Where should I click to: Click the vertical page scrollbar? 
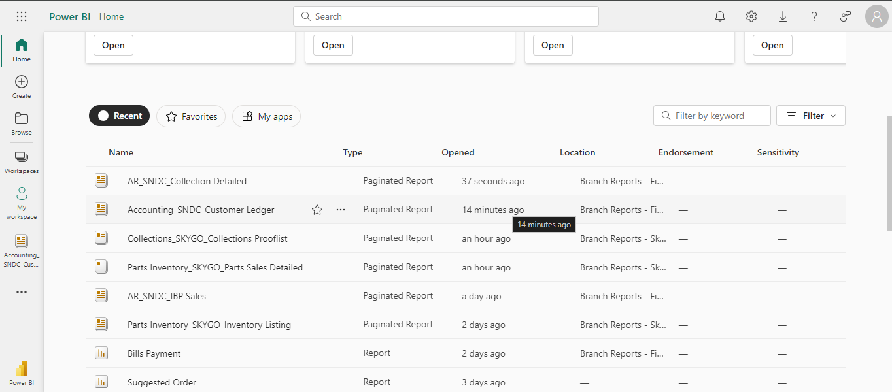coord(888,173)
